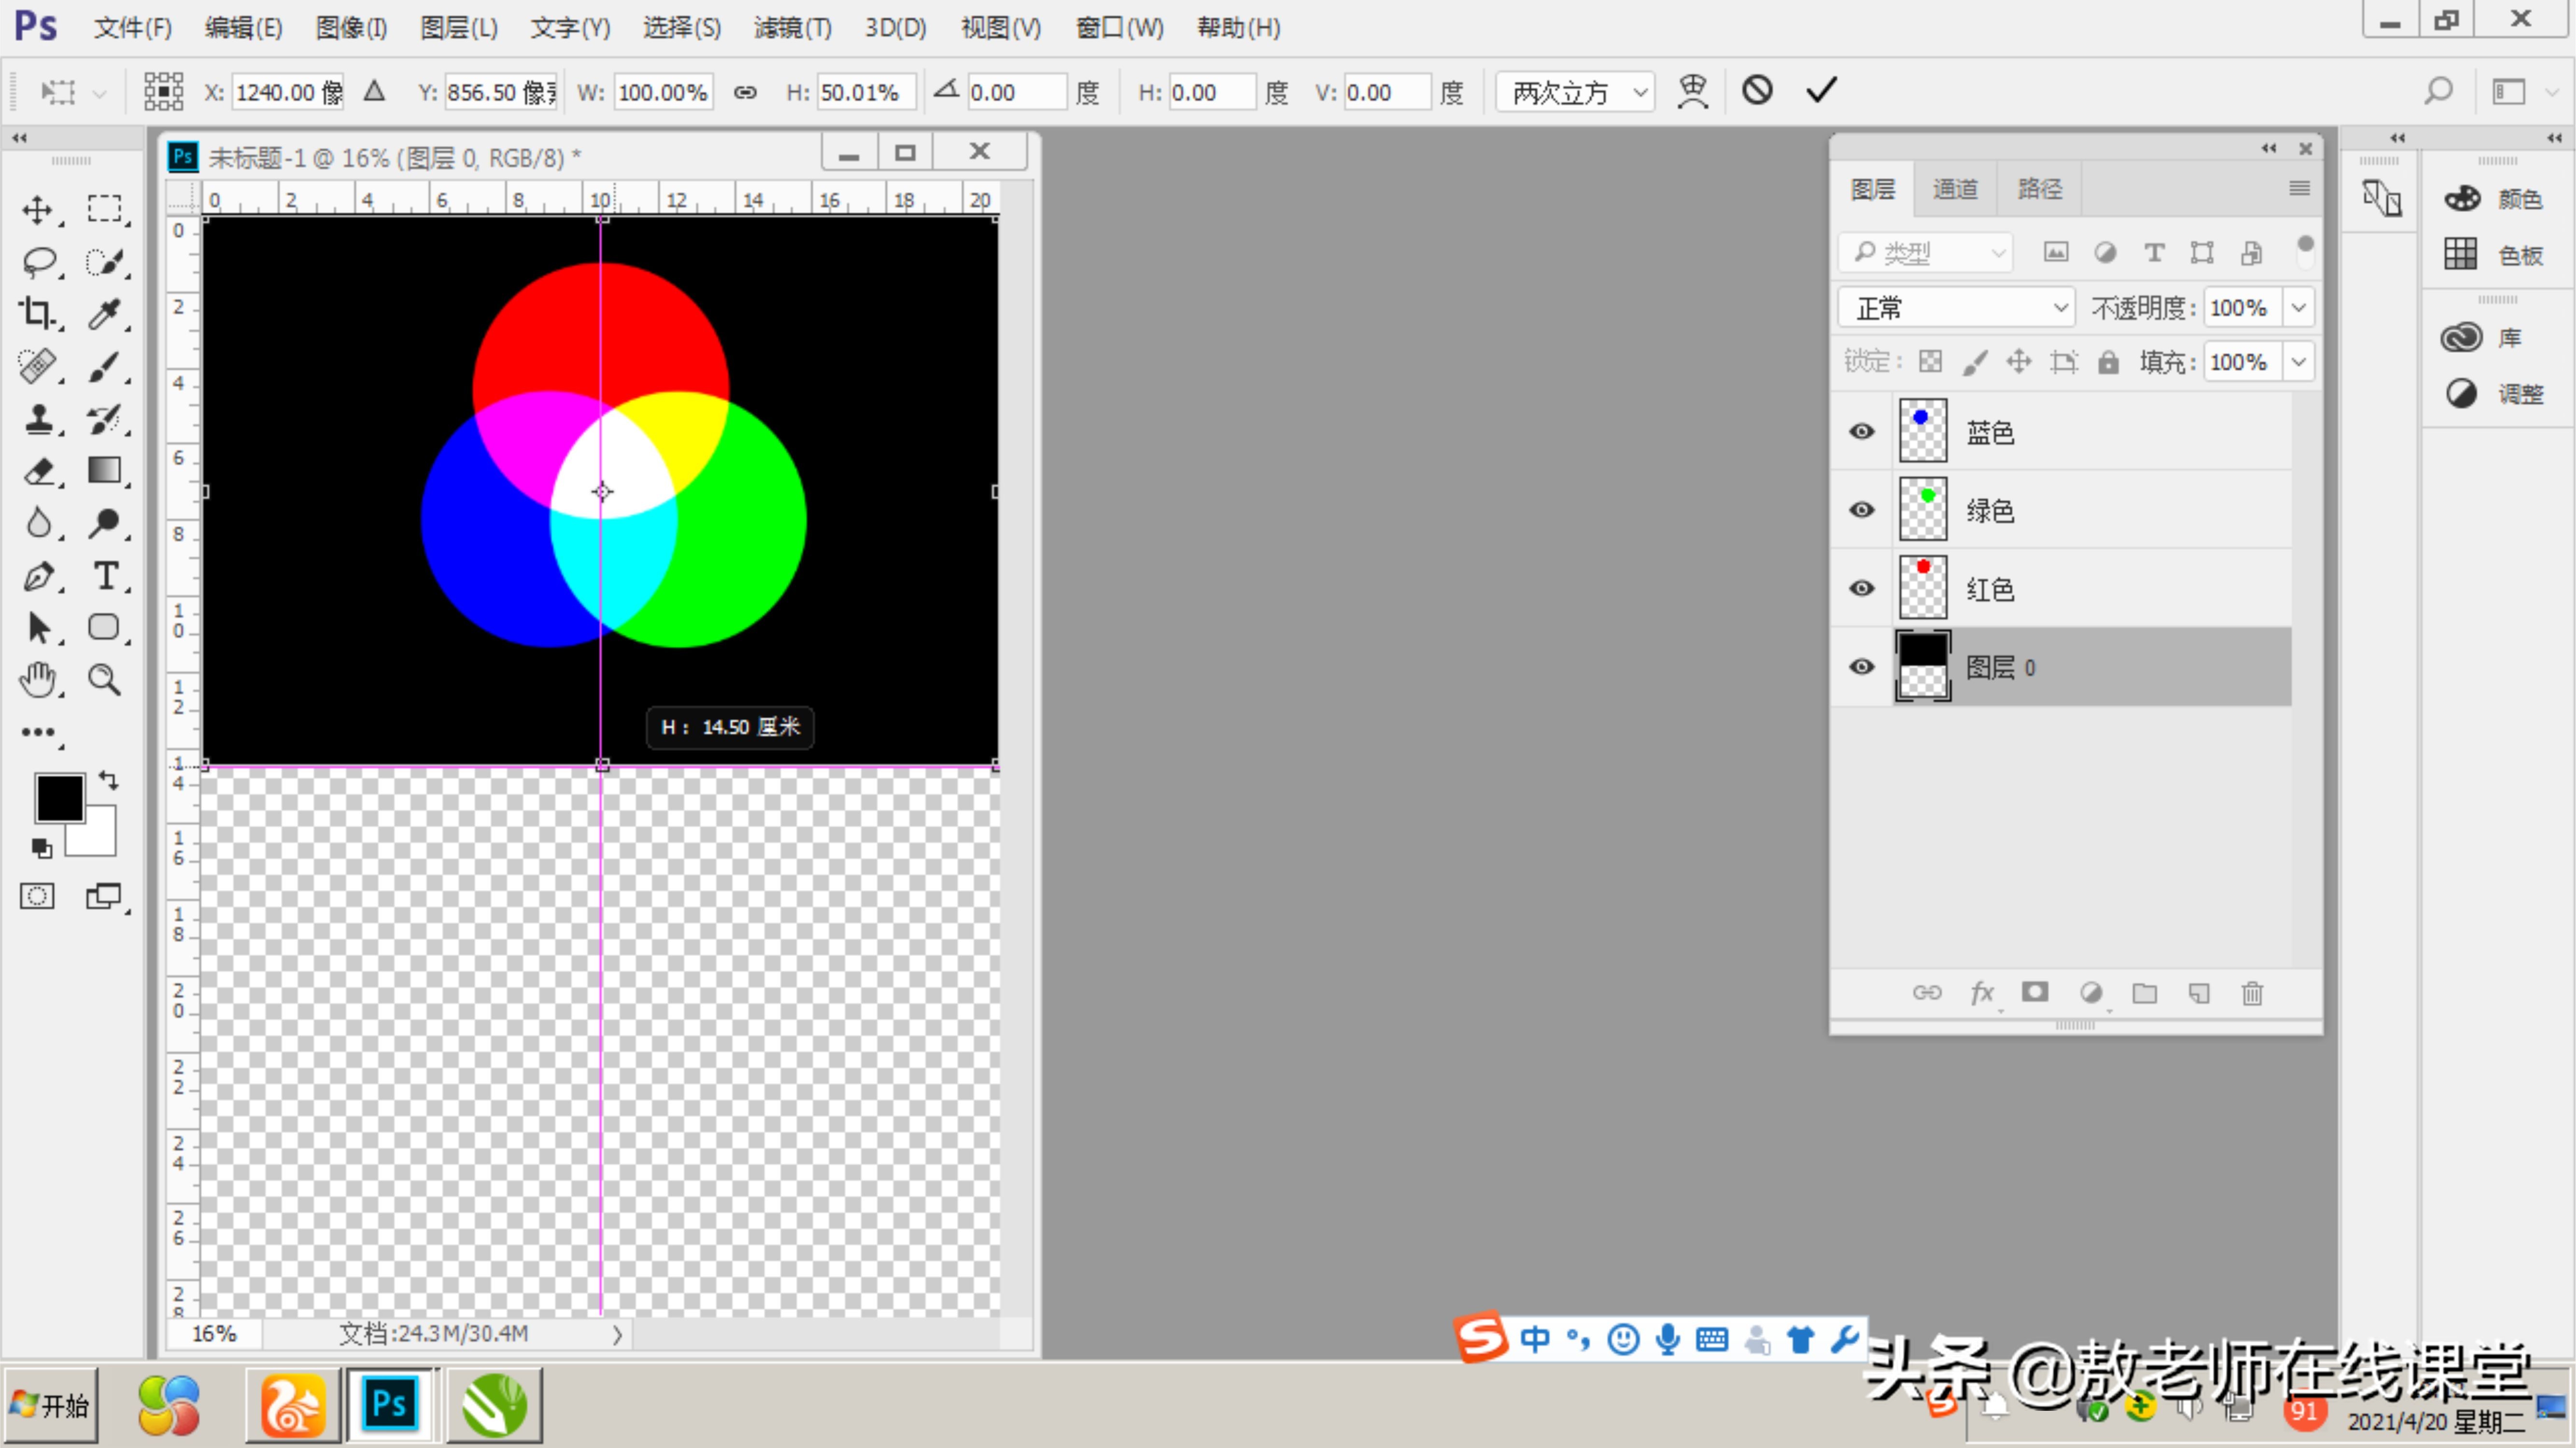Image resolution: width=2576 pixels, height=1448 pixels.
Task: Click the delete layer trash icon
Action: pos(2252,993)
